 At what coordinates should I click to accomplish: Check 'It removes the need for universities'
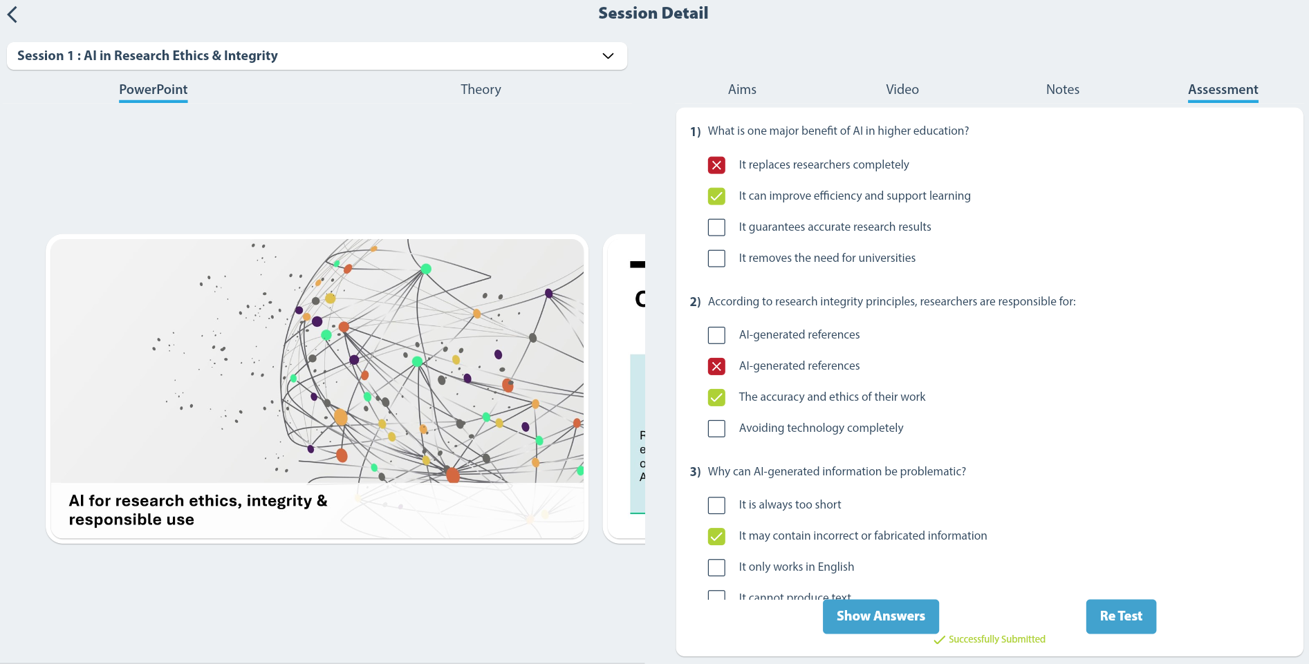click(x=716, y=258)
